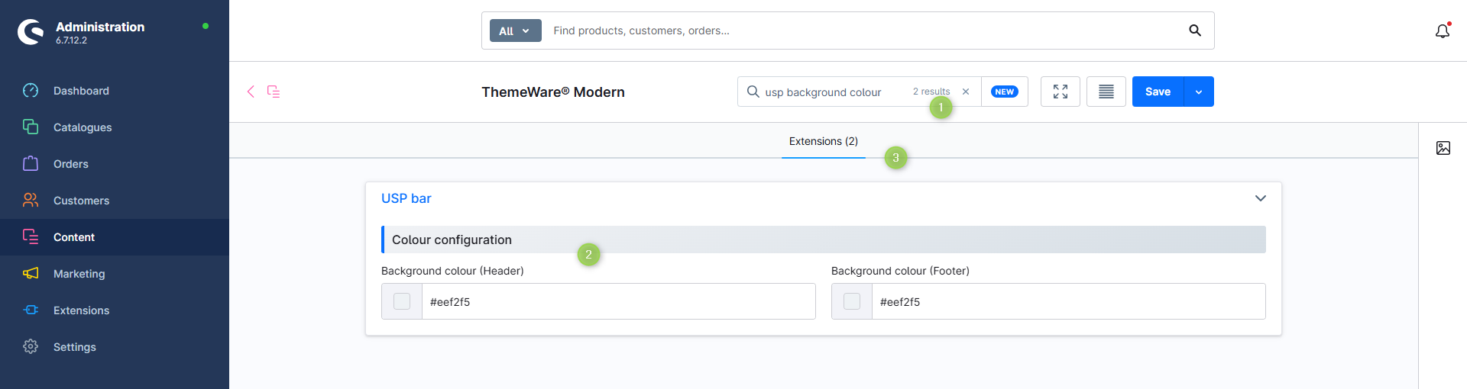Edit Footer background colour hex field
The image size is (1467, 389).
(x=1069, y=301)
